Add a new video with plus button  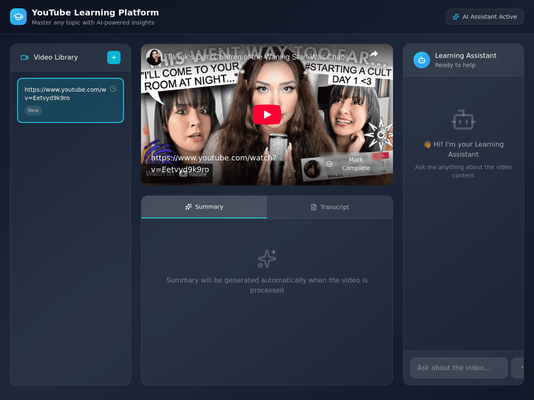(x=114, y=57)
